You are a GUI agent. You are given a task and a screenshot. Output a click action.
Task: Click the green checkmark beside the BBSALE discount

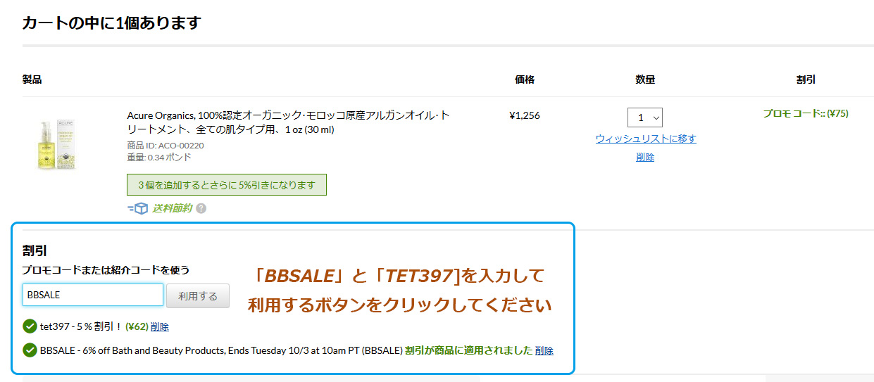coord(30,350)
